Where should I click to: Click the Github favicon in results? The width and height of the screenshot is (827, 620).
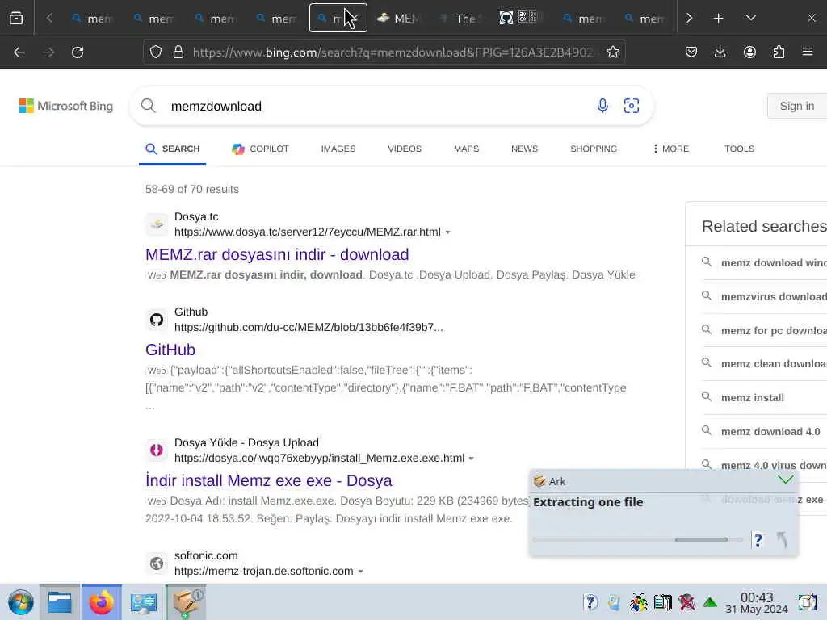[x=157, y=320]
